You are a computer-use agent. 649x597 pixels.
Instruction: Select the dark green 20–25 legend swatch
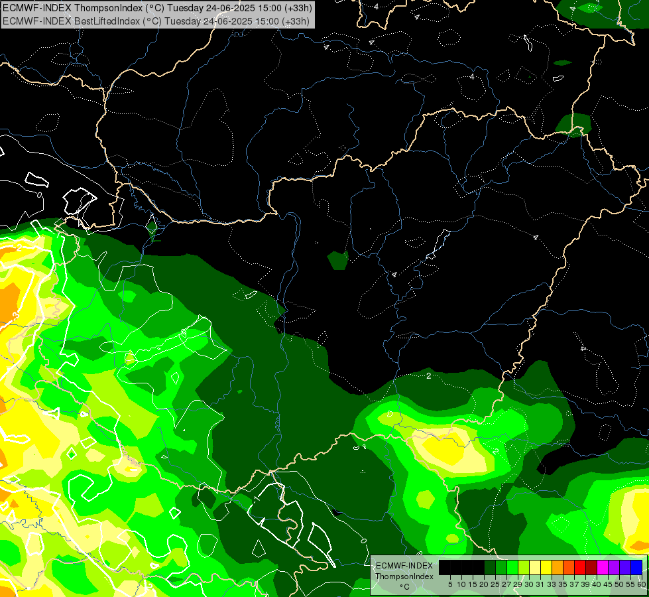[490, 567]
